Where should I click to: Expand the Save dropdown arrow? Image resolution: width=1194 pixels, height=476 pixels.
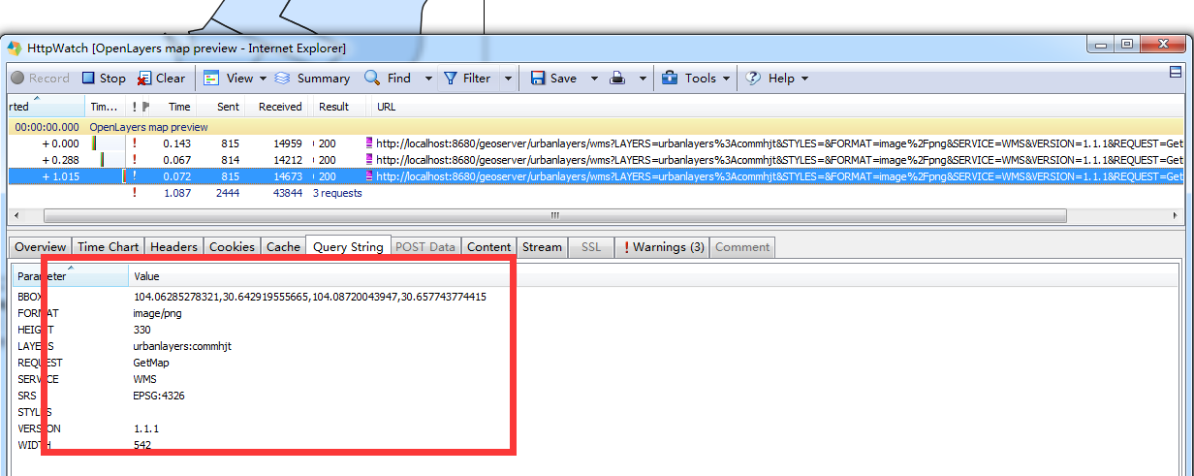tap(594, 79)
